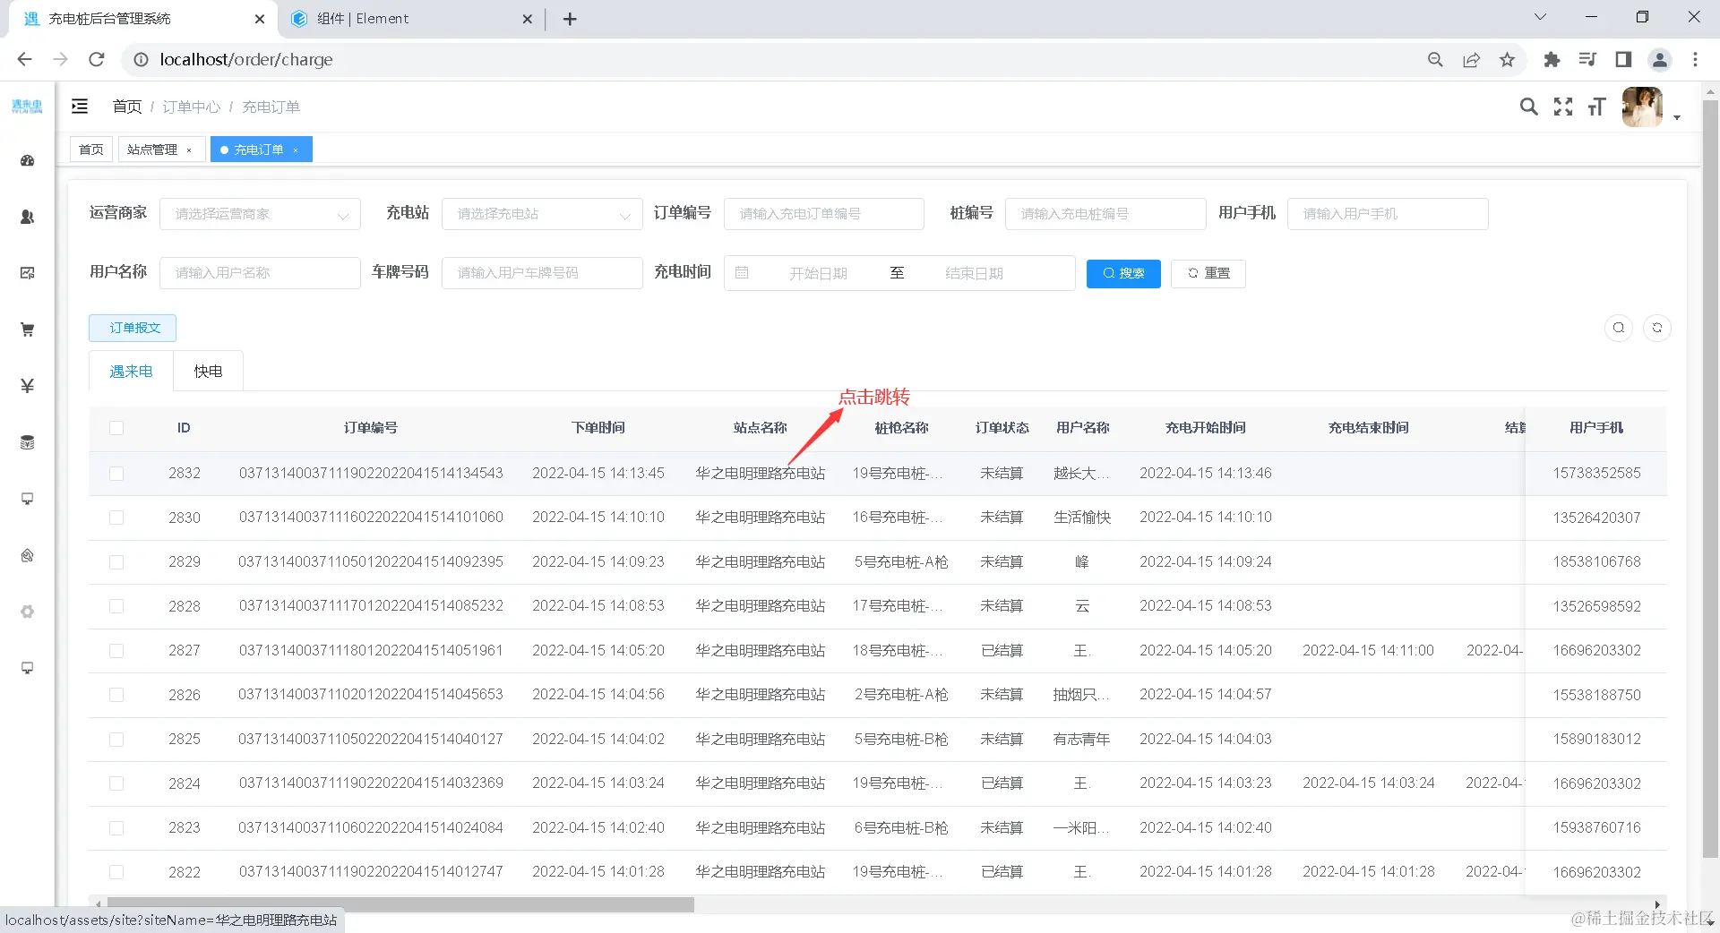Open Chrome's three-dot menu
This screenshot has width=1720, height=933.
(1695, 60)
